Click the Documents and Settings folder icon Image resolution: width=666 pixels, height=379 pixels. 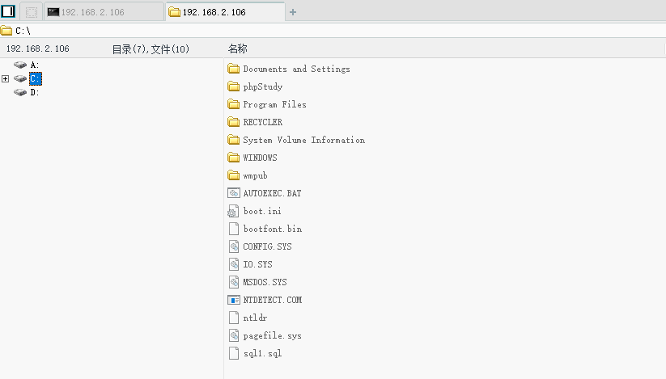click(x=234, y=69)
